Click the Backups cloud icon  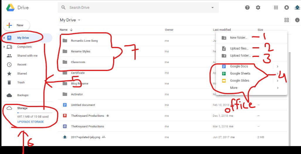pos(9,95)
